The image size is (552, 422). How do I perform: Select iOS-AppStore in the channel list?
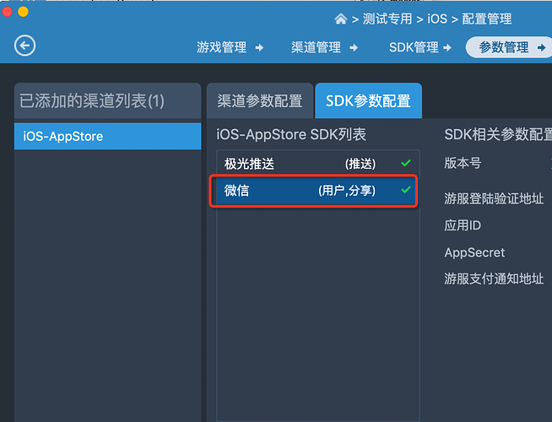[x=108, y=136]
